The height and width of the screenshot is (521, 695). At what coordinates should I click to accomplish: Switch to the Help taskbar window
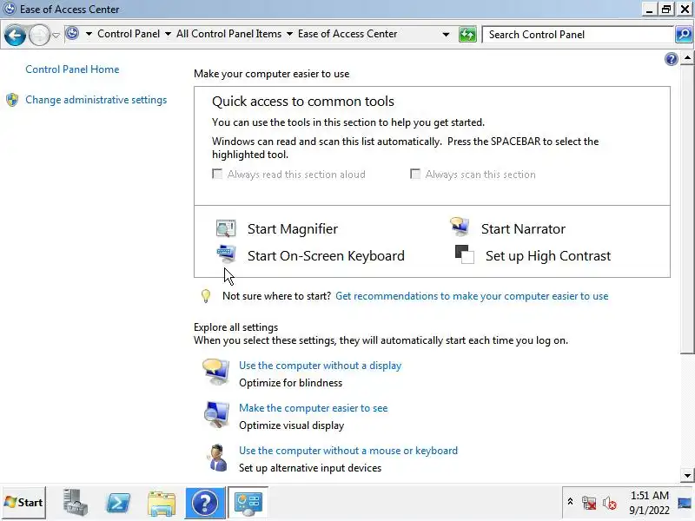pos(204,503)
